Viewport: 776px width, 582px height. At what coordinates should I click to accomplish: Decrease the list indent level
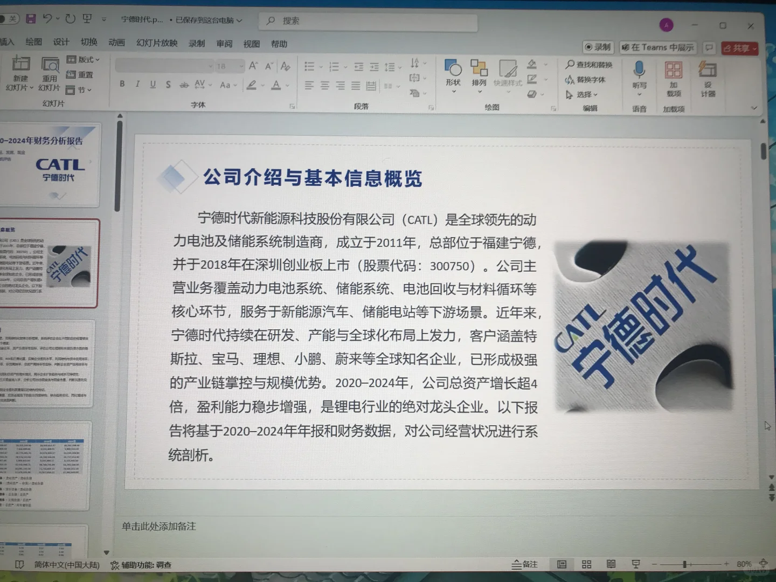click(358, 67)
